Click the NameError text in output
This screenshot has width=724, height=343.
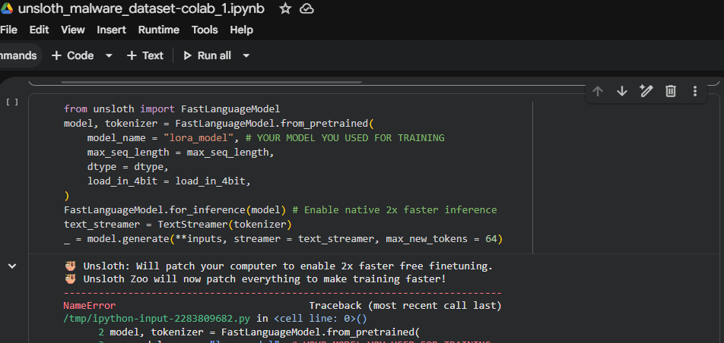click(x=90, y=306)
